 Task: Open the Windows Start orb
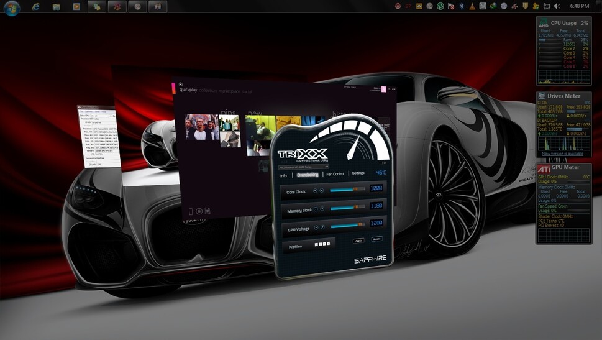point(12,7)
